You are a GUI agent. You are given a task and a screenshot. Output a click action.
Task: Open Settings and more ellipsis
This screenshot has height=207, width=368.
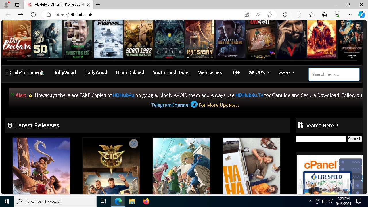[350, 15]
